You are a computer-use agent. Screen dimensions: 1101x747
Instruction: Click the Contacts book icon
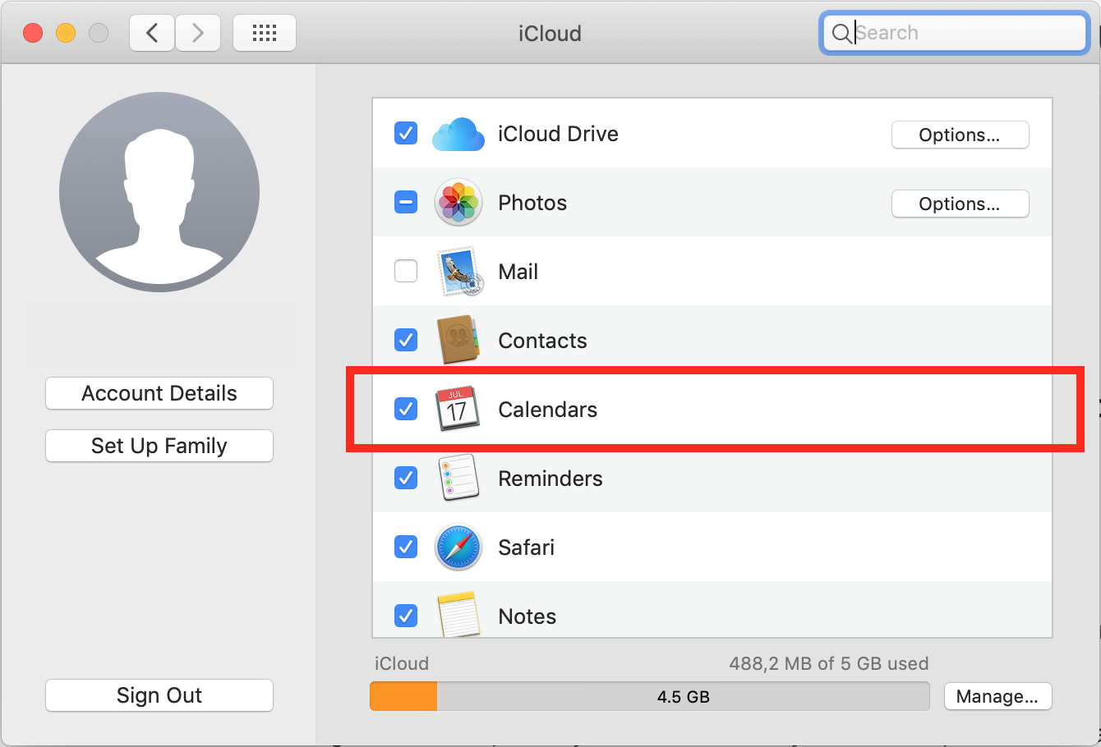[x=458, y=340]
